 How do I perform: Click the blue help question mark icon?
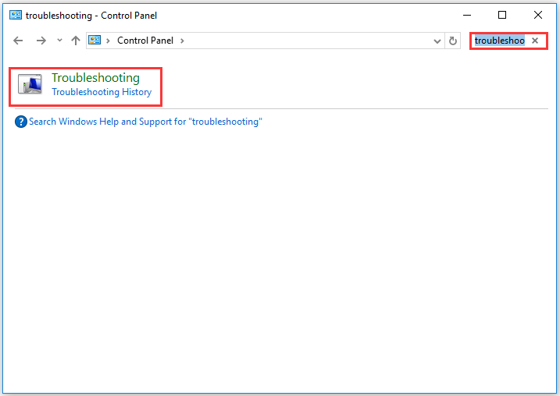(x=21, y=122)
